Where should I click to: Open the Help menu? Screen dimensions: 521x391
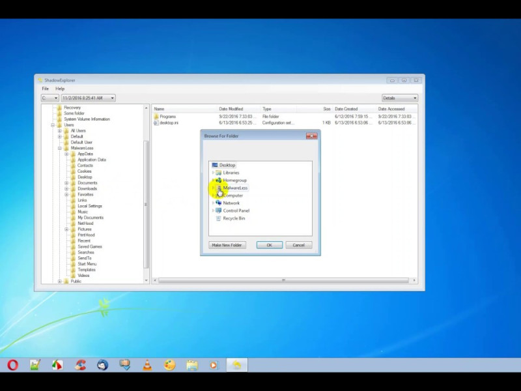[x=60, y=89]
